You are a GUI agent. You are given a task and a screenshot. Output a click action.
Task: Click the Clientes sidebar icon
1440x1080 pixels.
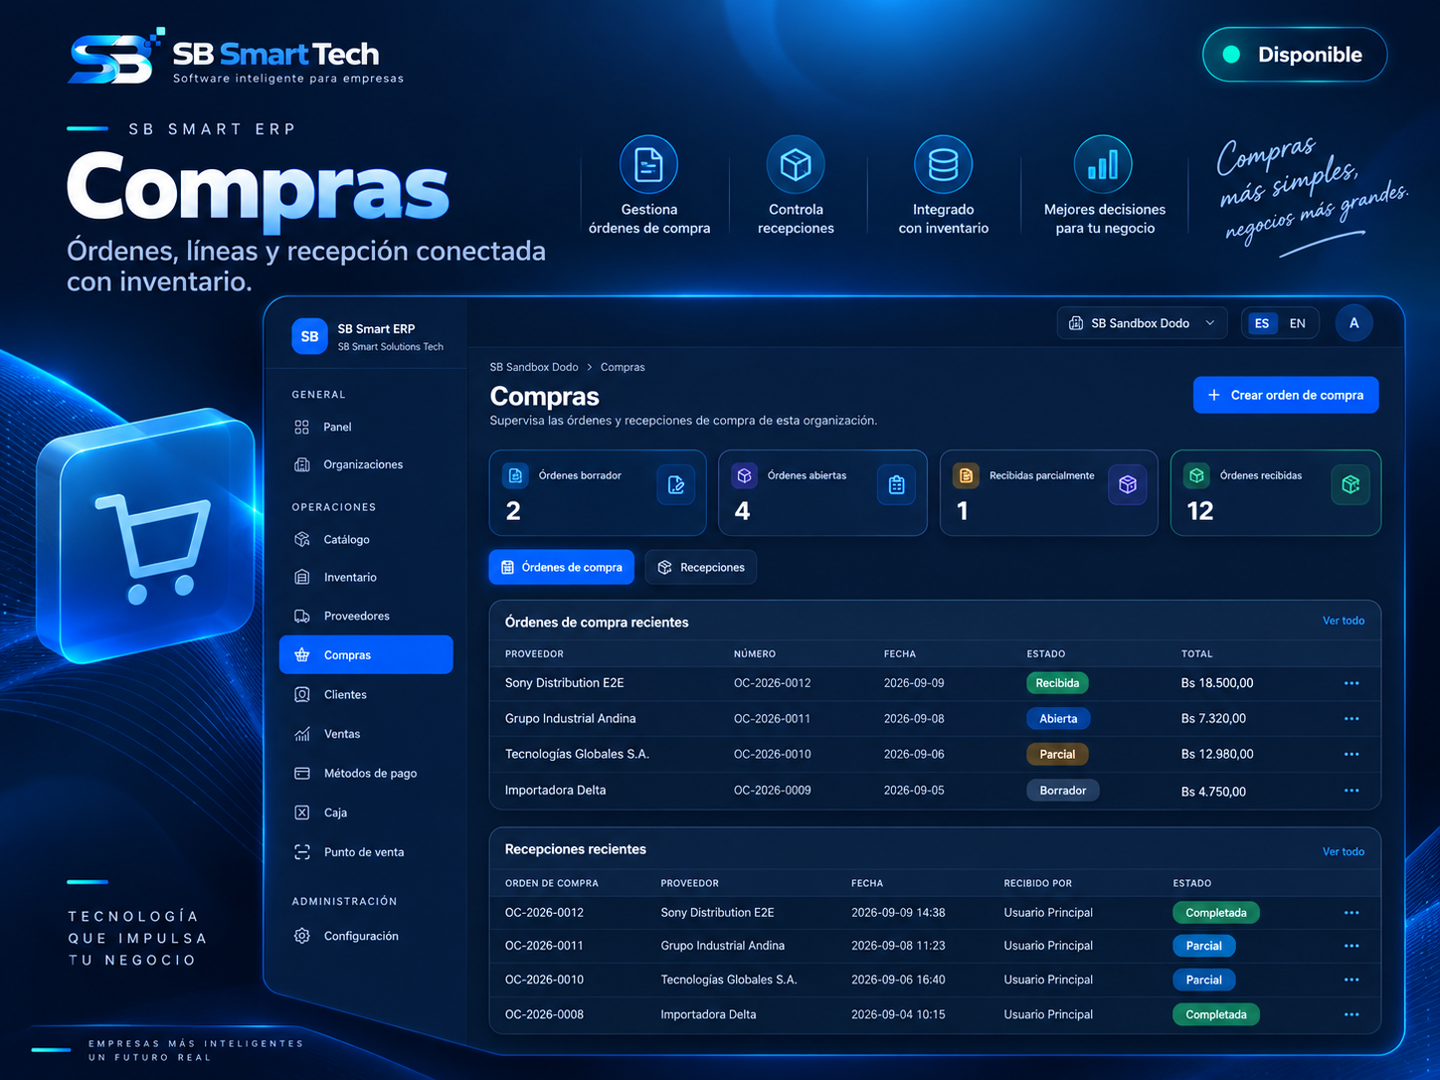[x=301, y=694]
